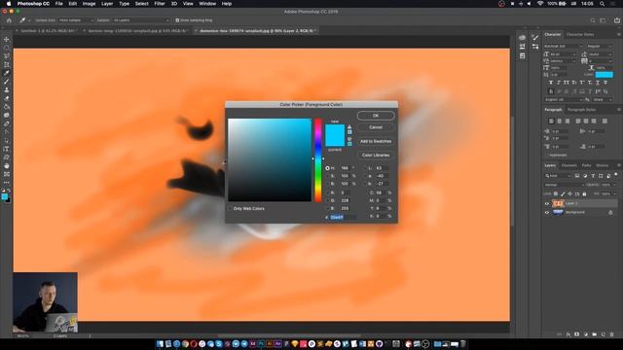Hide Layer 2 with eye icon
This screenshot has width=623, height=350.
[x=547, y=203]
